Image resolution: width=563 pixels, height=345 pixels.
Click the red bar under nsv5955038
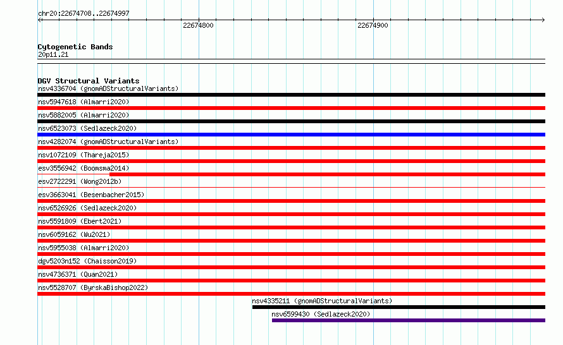point(291,254)
